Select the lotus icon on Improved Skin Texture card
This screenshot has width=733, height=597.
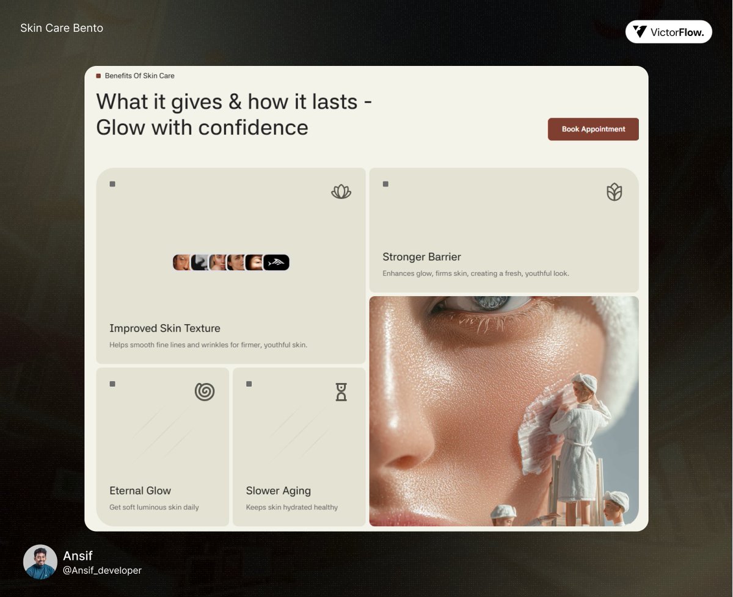click(341, 192)
